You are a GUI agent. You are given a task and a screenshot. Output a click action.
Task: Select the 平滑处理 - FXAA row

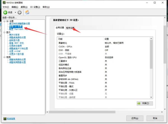tap(103, 83)
